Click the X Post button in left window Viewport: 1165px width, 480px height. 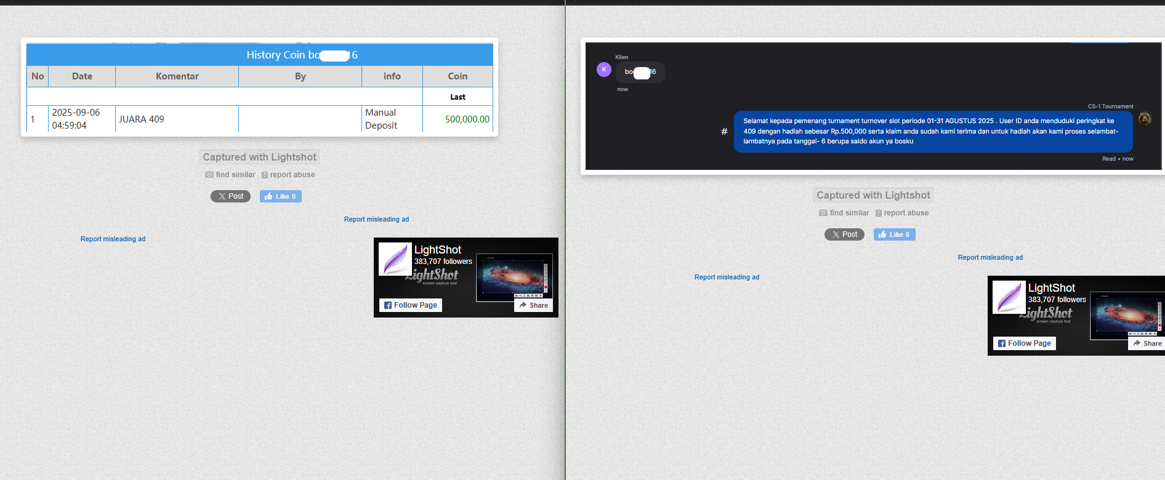point(230,196)
